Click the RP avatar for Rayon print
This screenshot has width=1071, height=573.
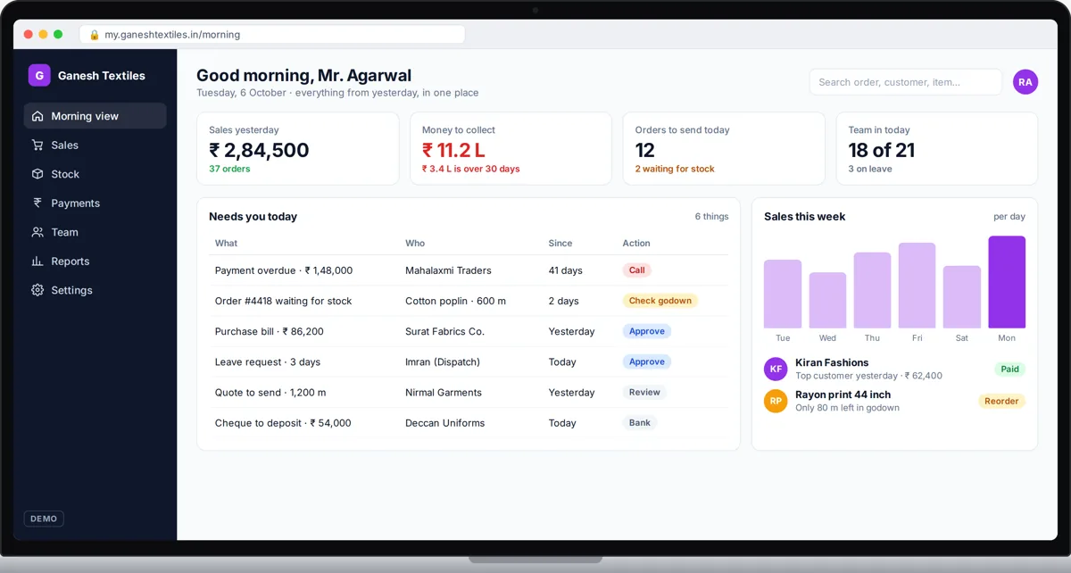coord(776,401)
